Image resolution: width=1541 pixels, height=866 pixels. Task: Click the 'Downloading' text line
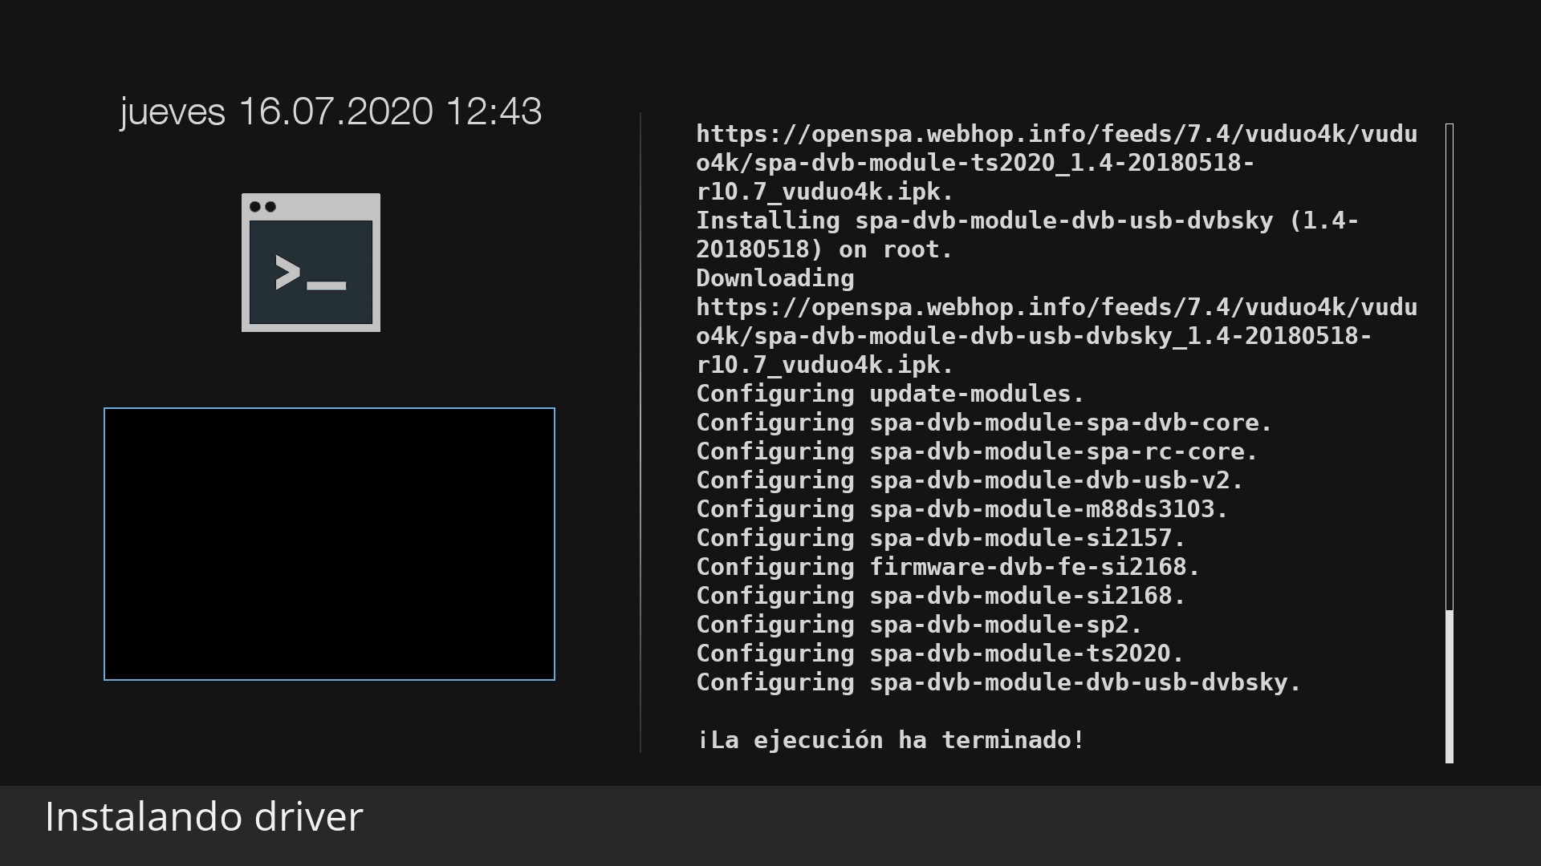(x=775, y=278)
